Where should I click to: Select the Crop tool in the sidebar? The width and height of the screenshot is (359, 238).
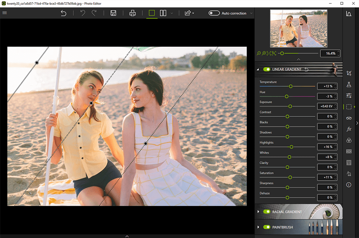(349, 74)
